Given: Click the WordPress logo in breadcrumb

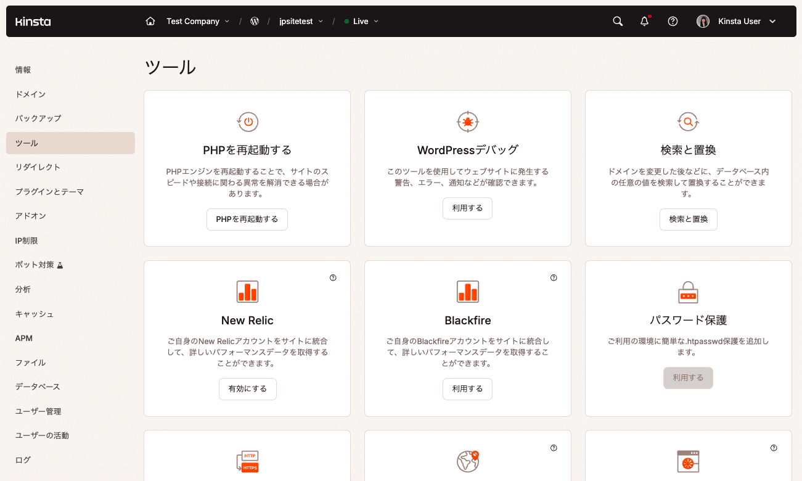Looking at the screenshot, I should coord(255,22).
